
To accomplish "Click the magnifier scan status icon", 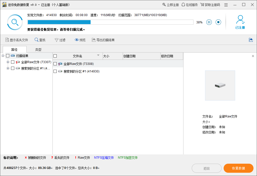I will pos(15,22).
